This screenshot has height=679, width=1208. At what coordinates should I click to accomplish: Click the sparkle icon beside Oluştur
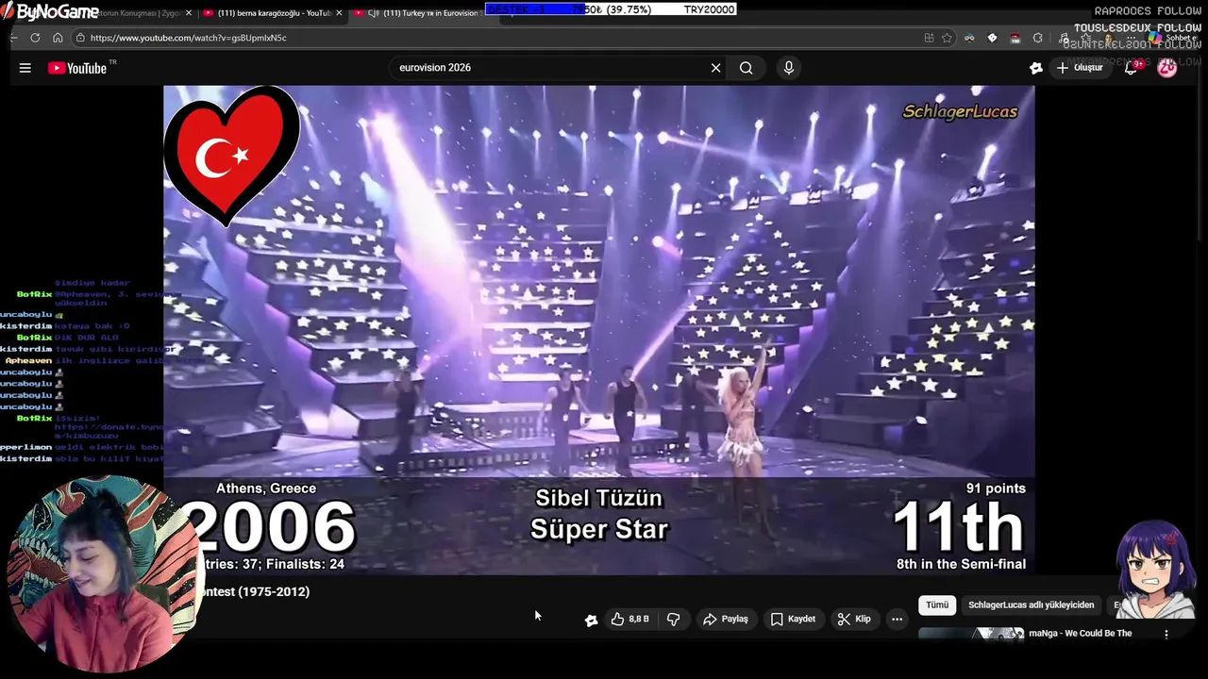coord(1036,68)
